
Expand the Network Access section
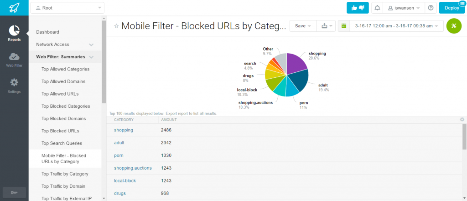[x=91, y=45]
